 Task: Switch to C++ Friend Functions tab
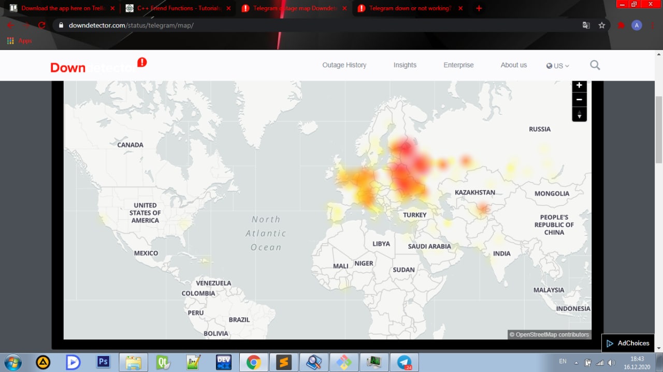pyautogui.click(x=178, y=8)
